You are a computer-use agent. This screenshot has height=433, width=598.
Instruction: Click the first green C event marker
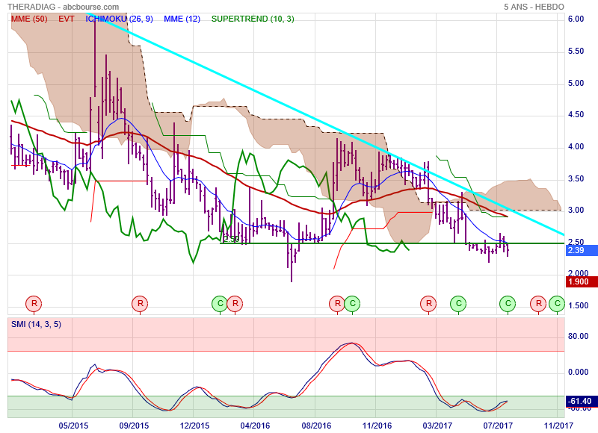(x=219, y=303)
